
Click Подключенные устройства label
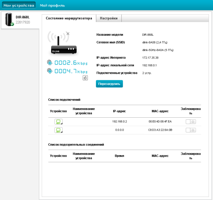[117, 73]
